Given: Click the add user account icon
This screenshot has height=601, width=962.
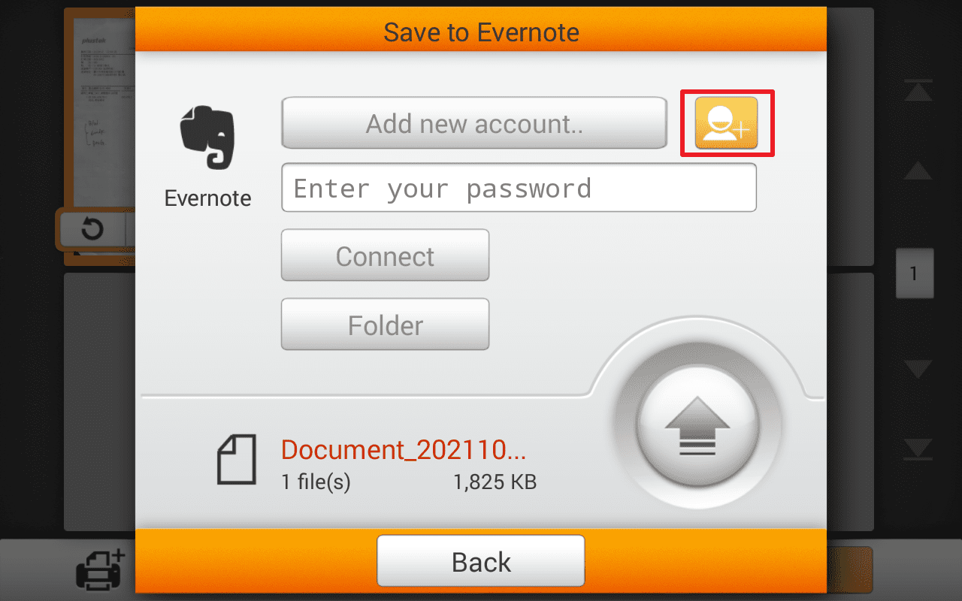Looking at the screenshot, I should [x=726, y=123].
